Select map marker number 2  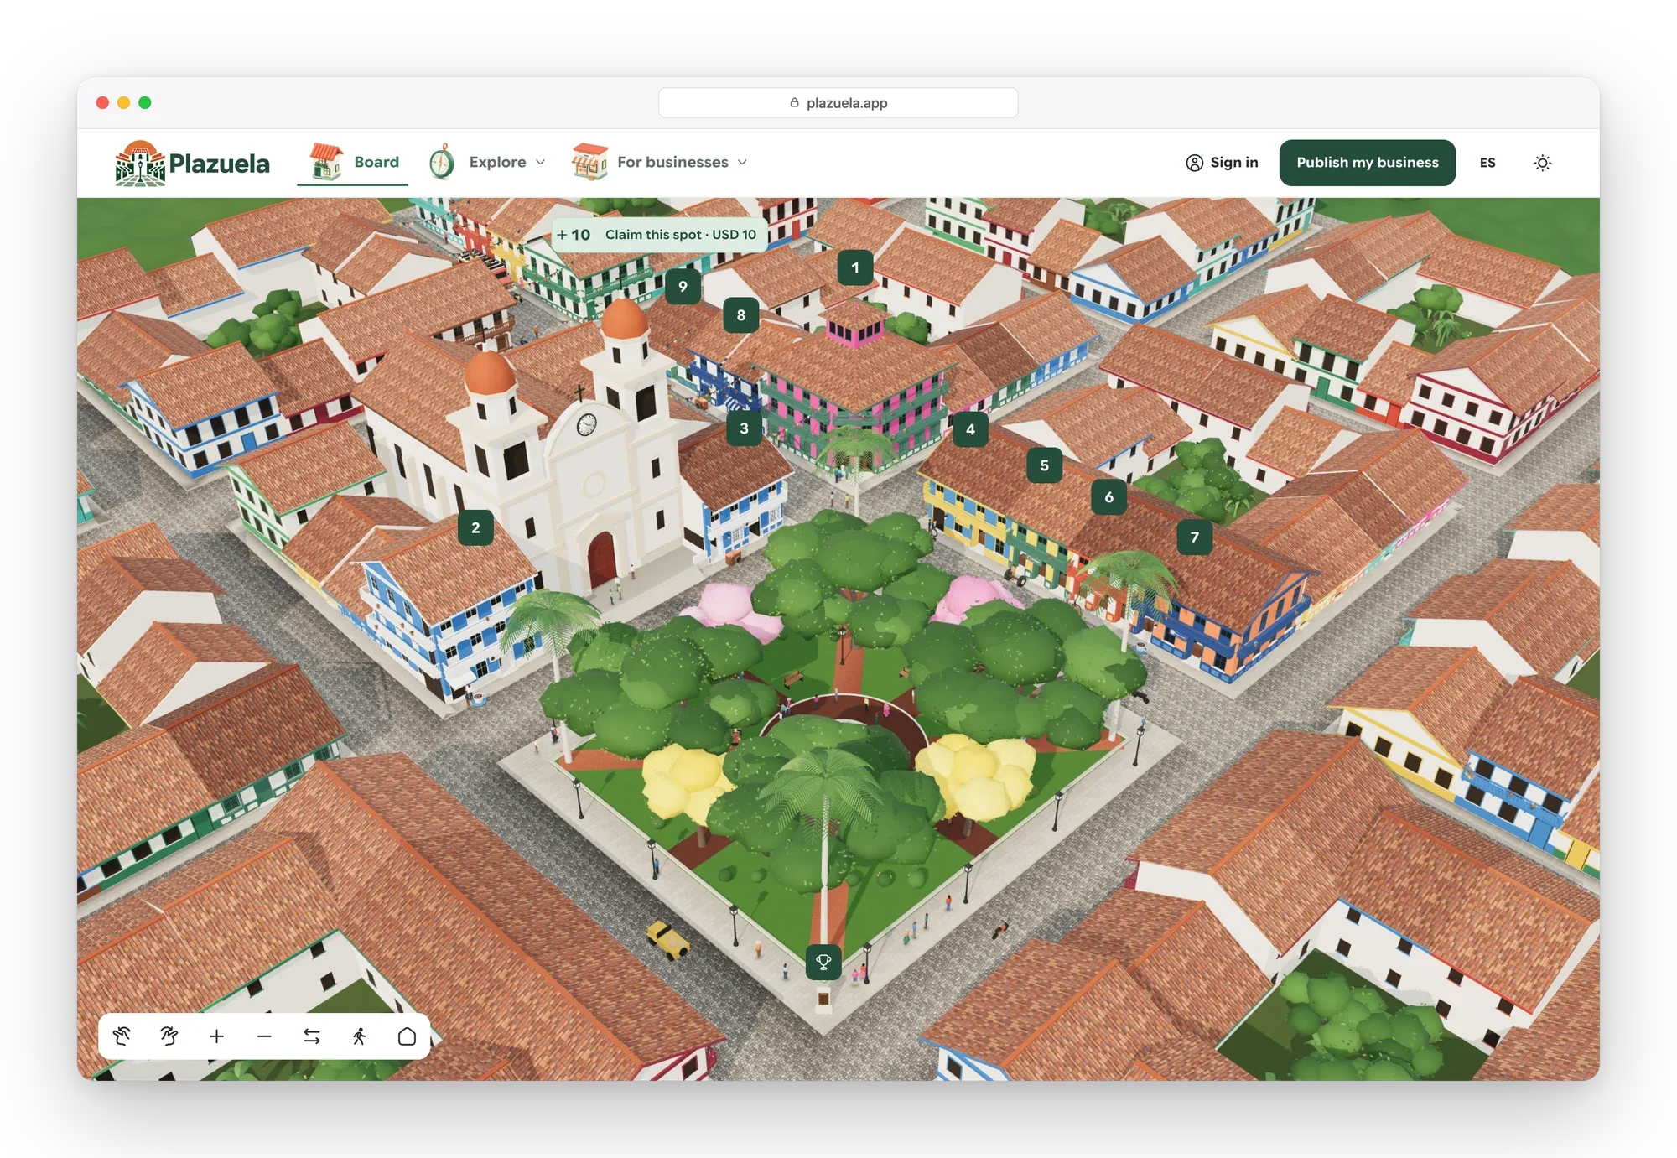(475, 527)
